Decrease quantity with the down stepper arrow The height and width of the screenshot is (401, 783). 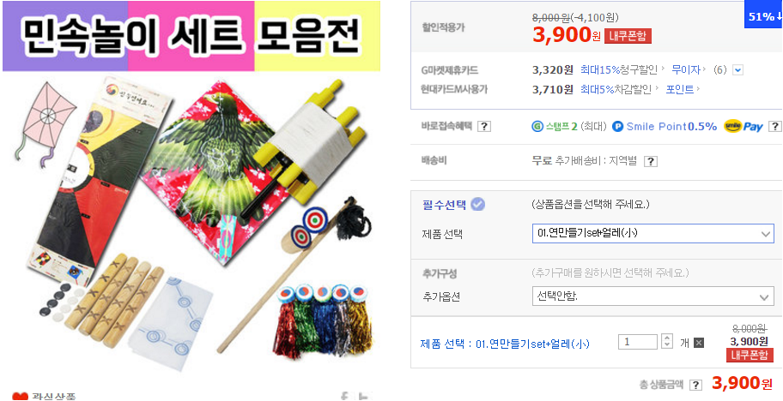pos(666,345)
